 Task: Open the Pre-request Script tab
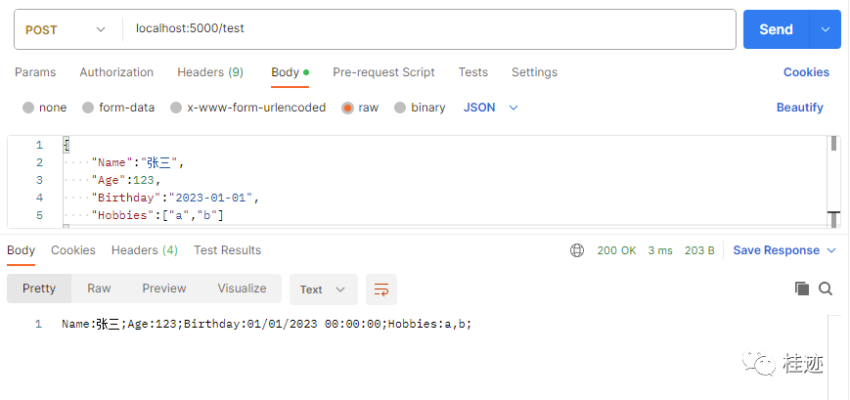(x=383, y=72)
